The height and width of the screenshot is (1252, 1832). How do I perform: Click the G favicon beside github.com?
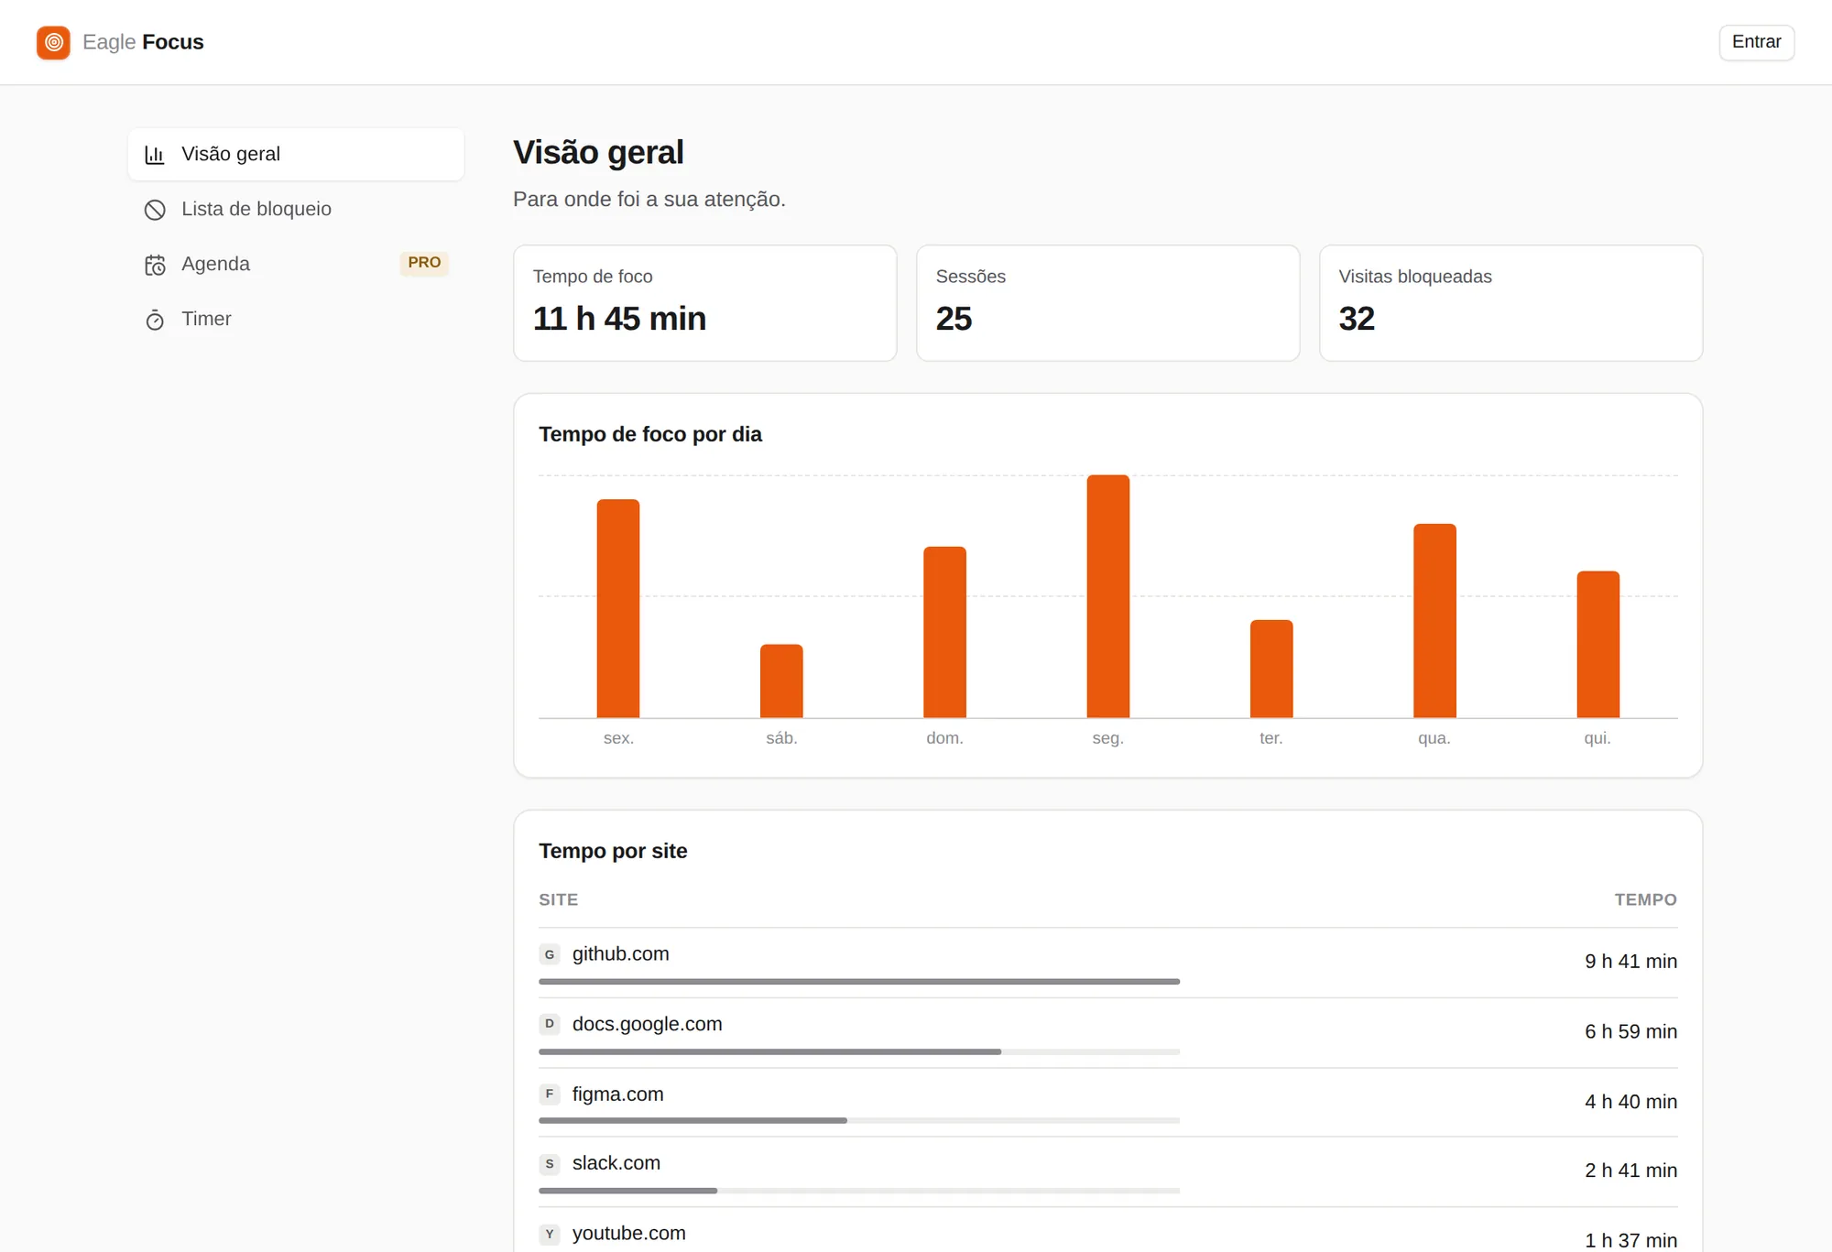pos(550,954)
